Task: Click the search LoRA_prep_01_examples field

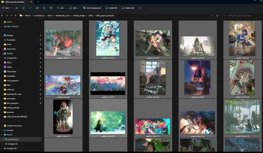Action: point(242,15)
